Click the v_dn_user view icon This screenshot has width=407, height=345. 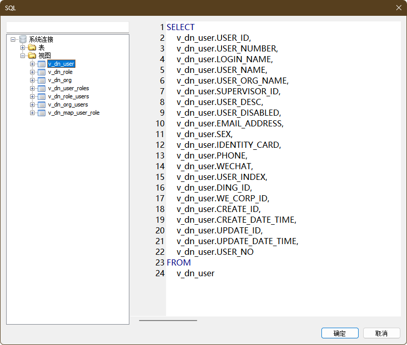click(x=41, y=64)
